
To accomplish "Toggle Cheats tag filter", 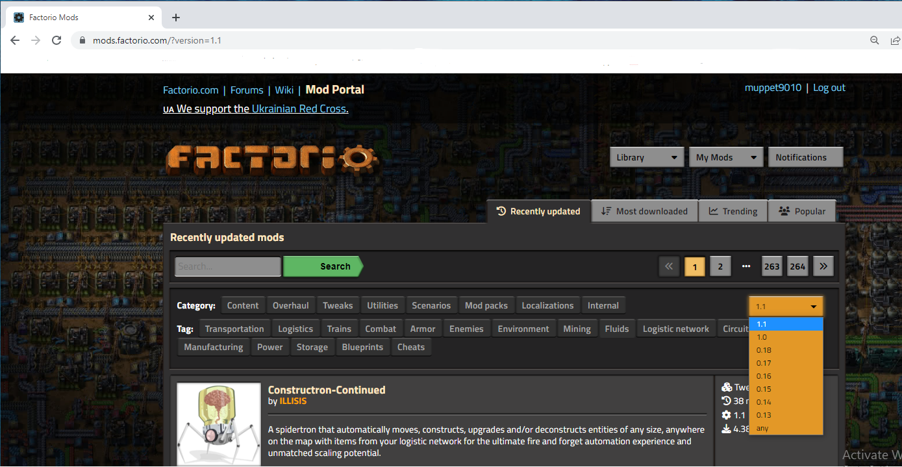I will (411, 347).
